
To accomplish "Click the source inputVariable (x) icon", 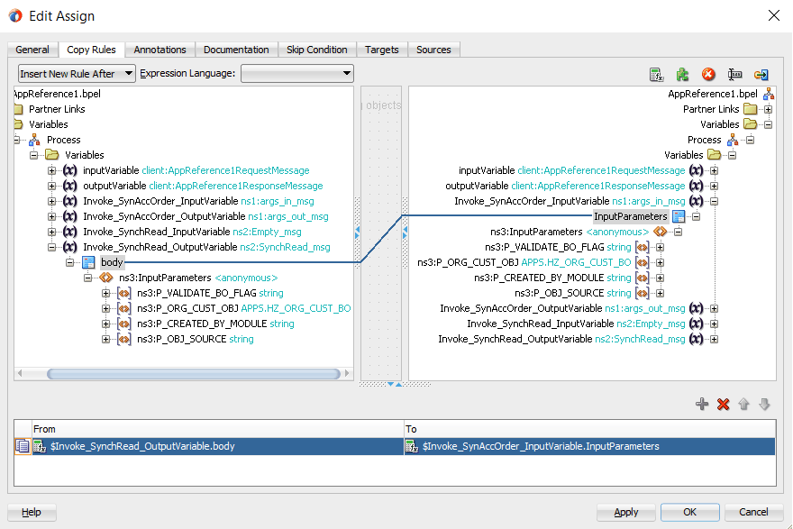I will click(x=69, y=170).
